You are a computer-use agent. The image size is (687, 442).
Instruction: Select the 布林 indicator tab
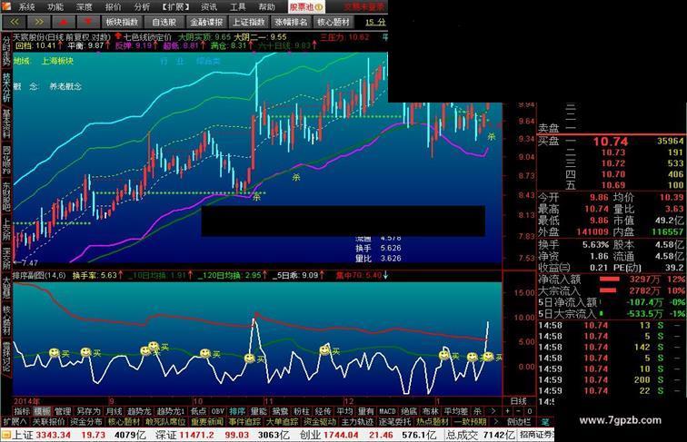[430, 411]
